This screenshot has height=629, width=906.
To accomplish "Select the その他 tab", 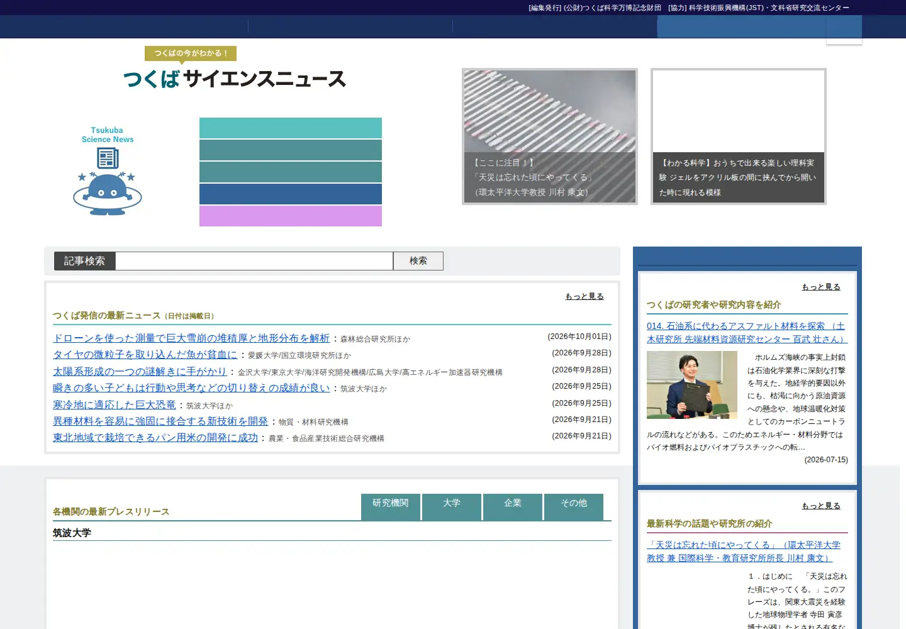I will [574, 507].
